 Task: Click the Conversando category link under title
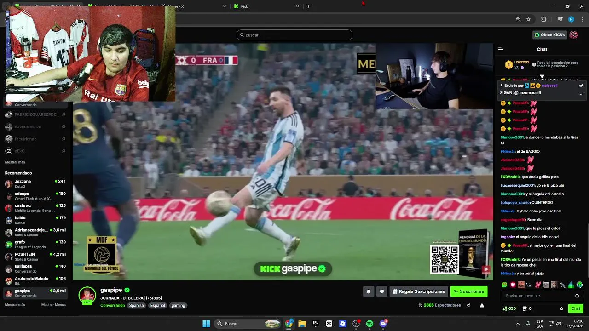[112, 305]
